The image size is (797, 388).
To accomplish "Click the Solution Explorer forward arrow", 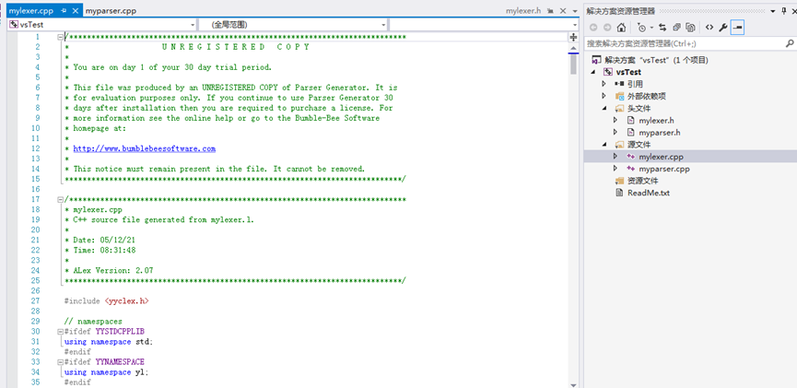I will pyautogui.click(x=607, y=28).
